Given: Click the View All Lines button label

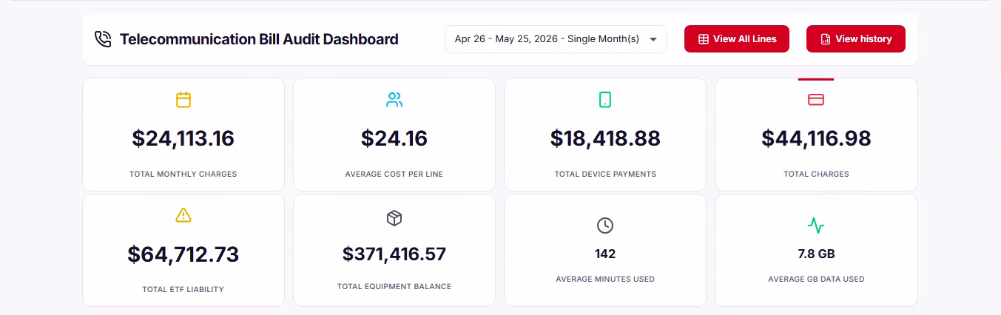Looking at the screenshot, I should (745, 39).
